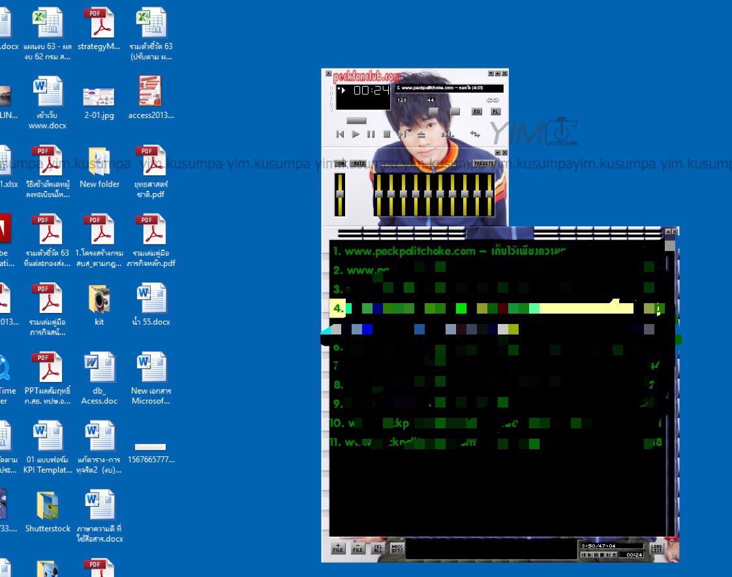The image size is (732, 577).
Task: Click the leftmost equalizer band slider
Action: coord(378,194)
